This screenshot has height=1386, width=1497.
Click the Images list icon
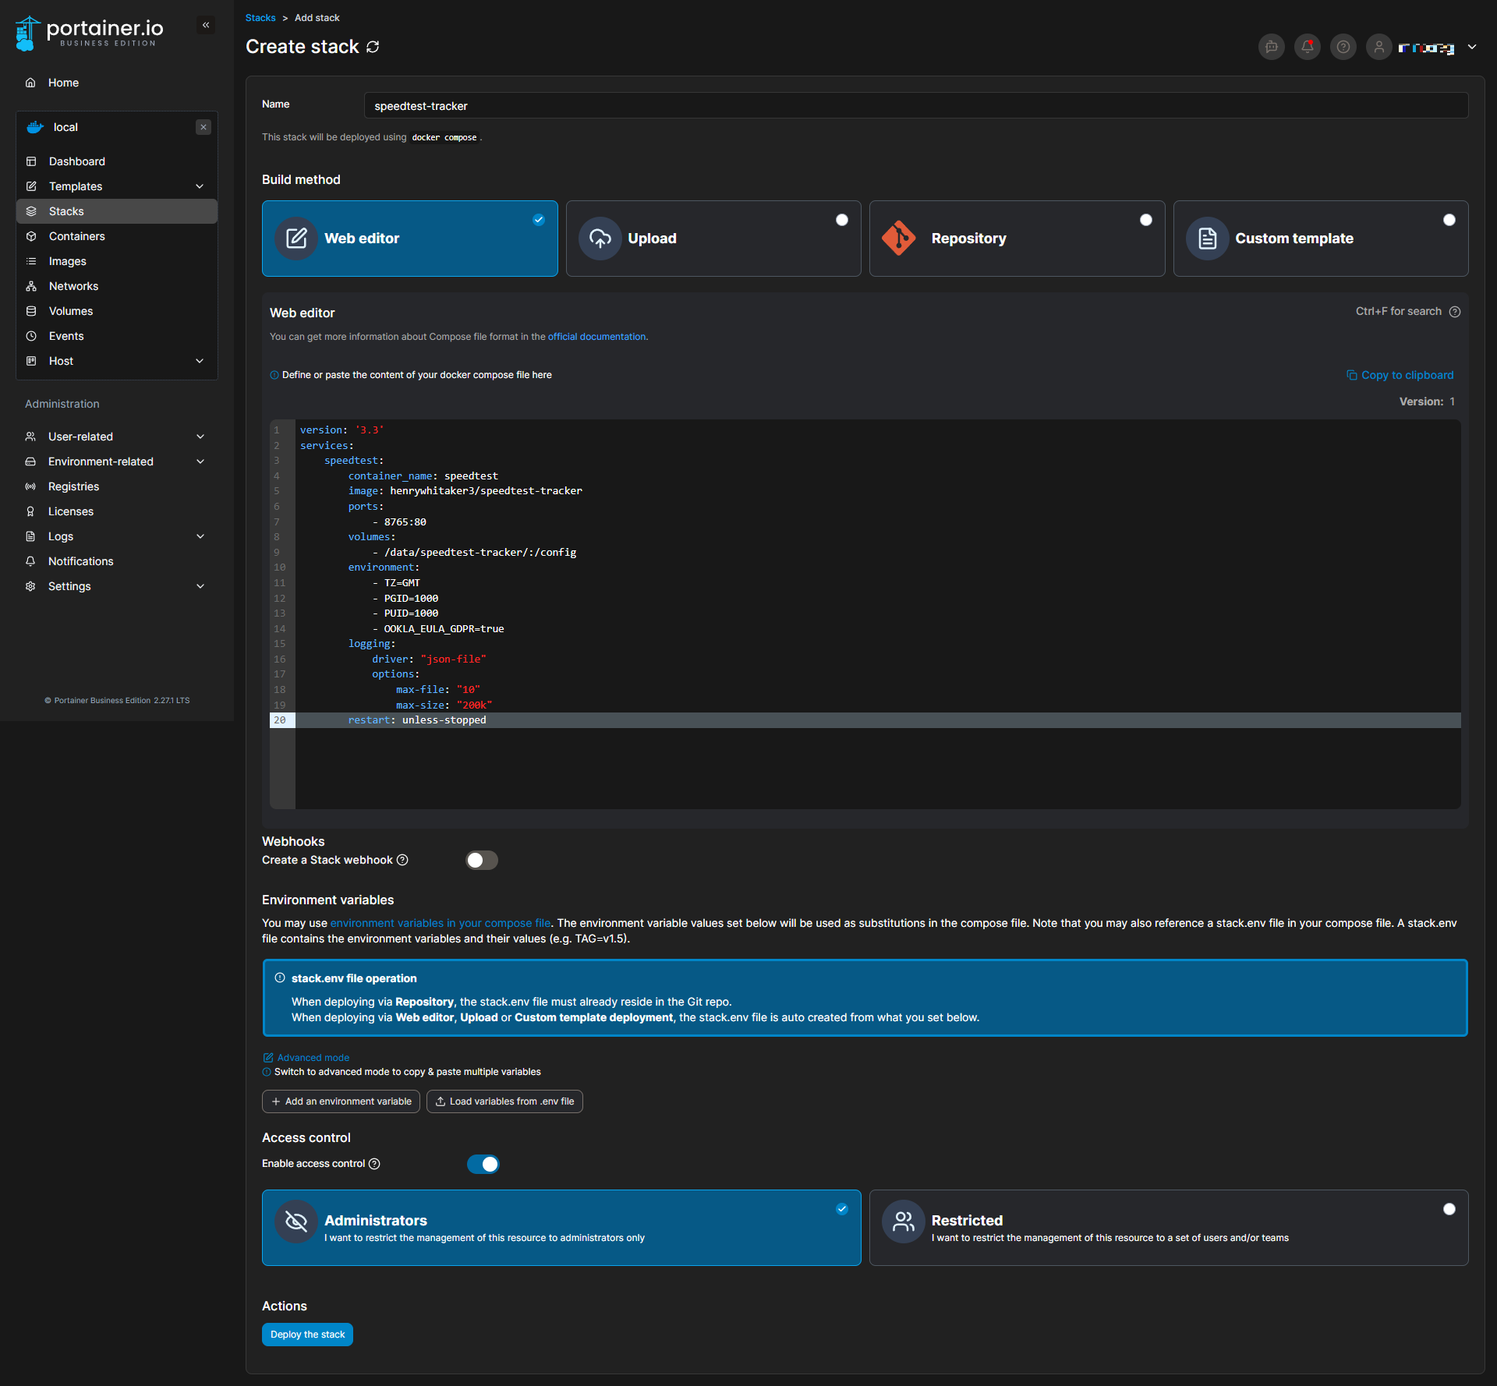coord(31,261)
